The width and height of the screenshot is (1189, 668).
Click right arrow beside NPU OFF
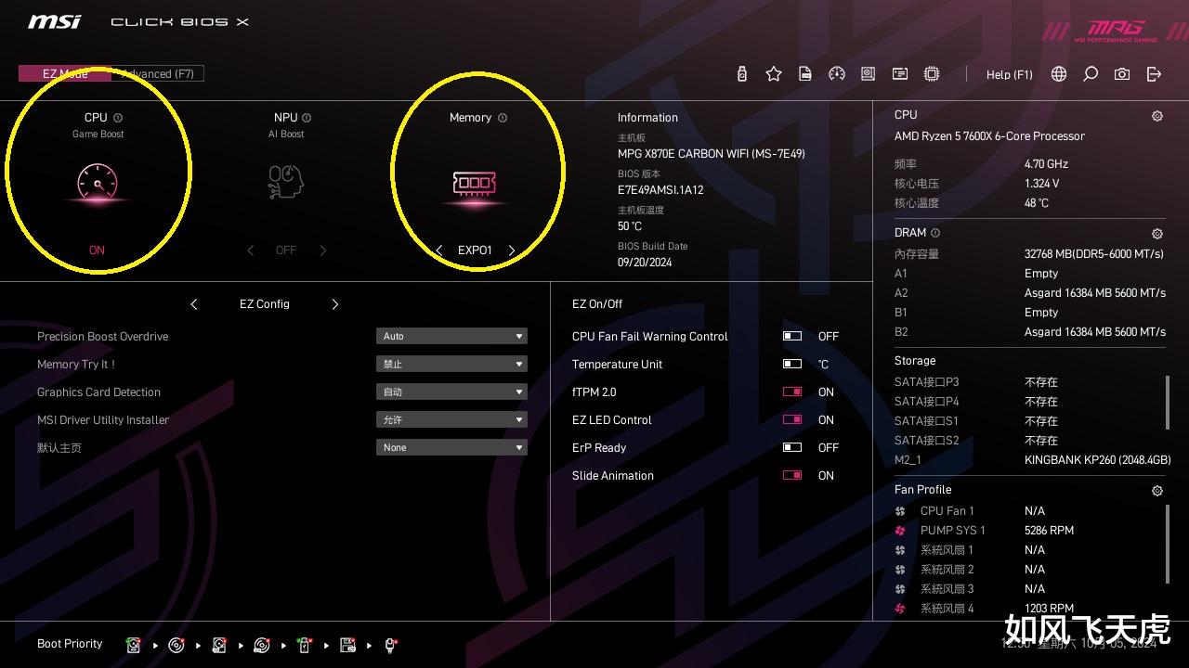tap(323, 250)
